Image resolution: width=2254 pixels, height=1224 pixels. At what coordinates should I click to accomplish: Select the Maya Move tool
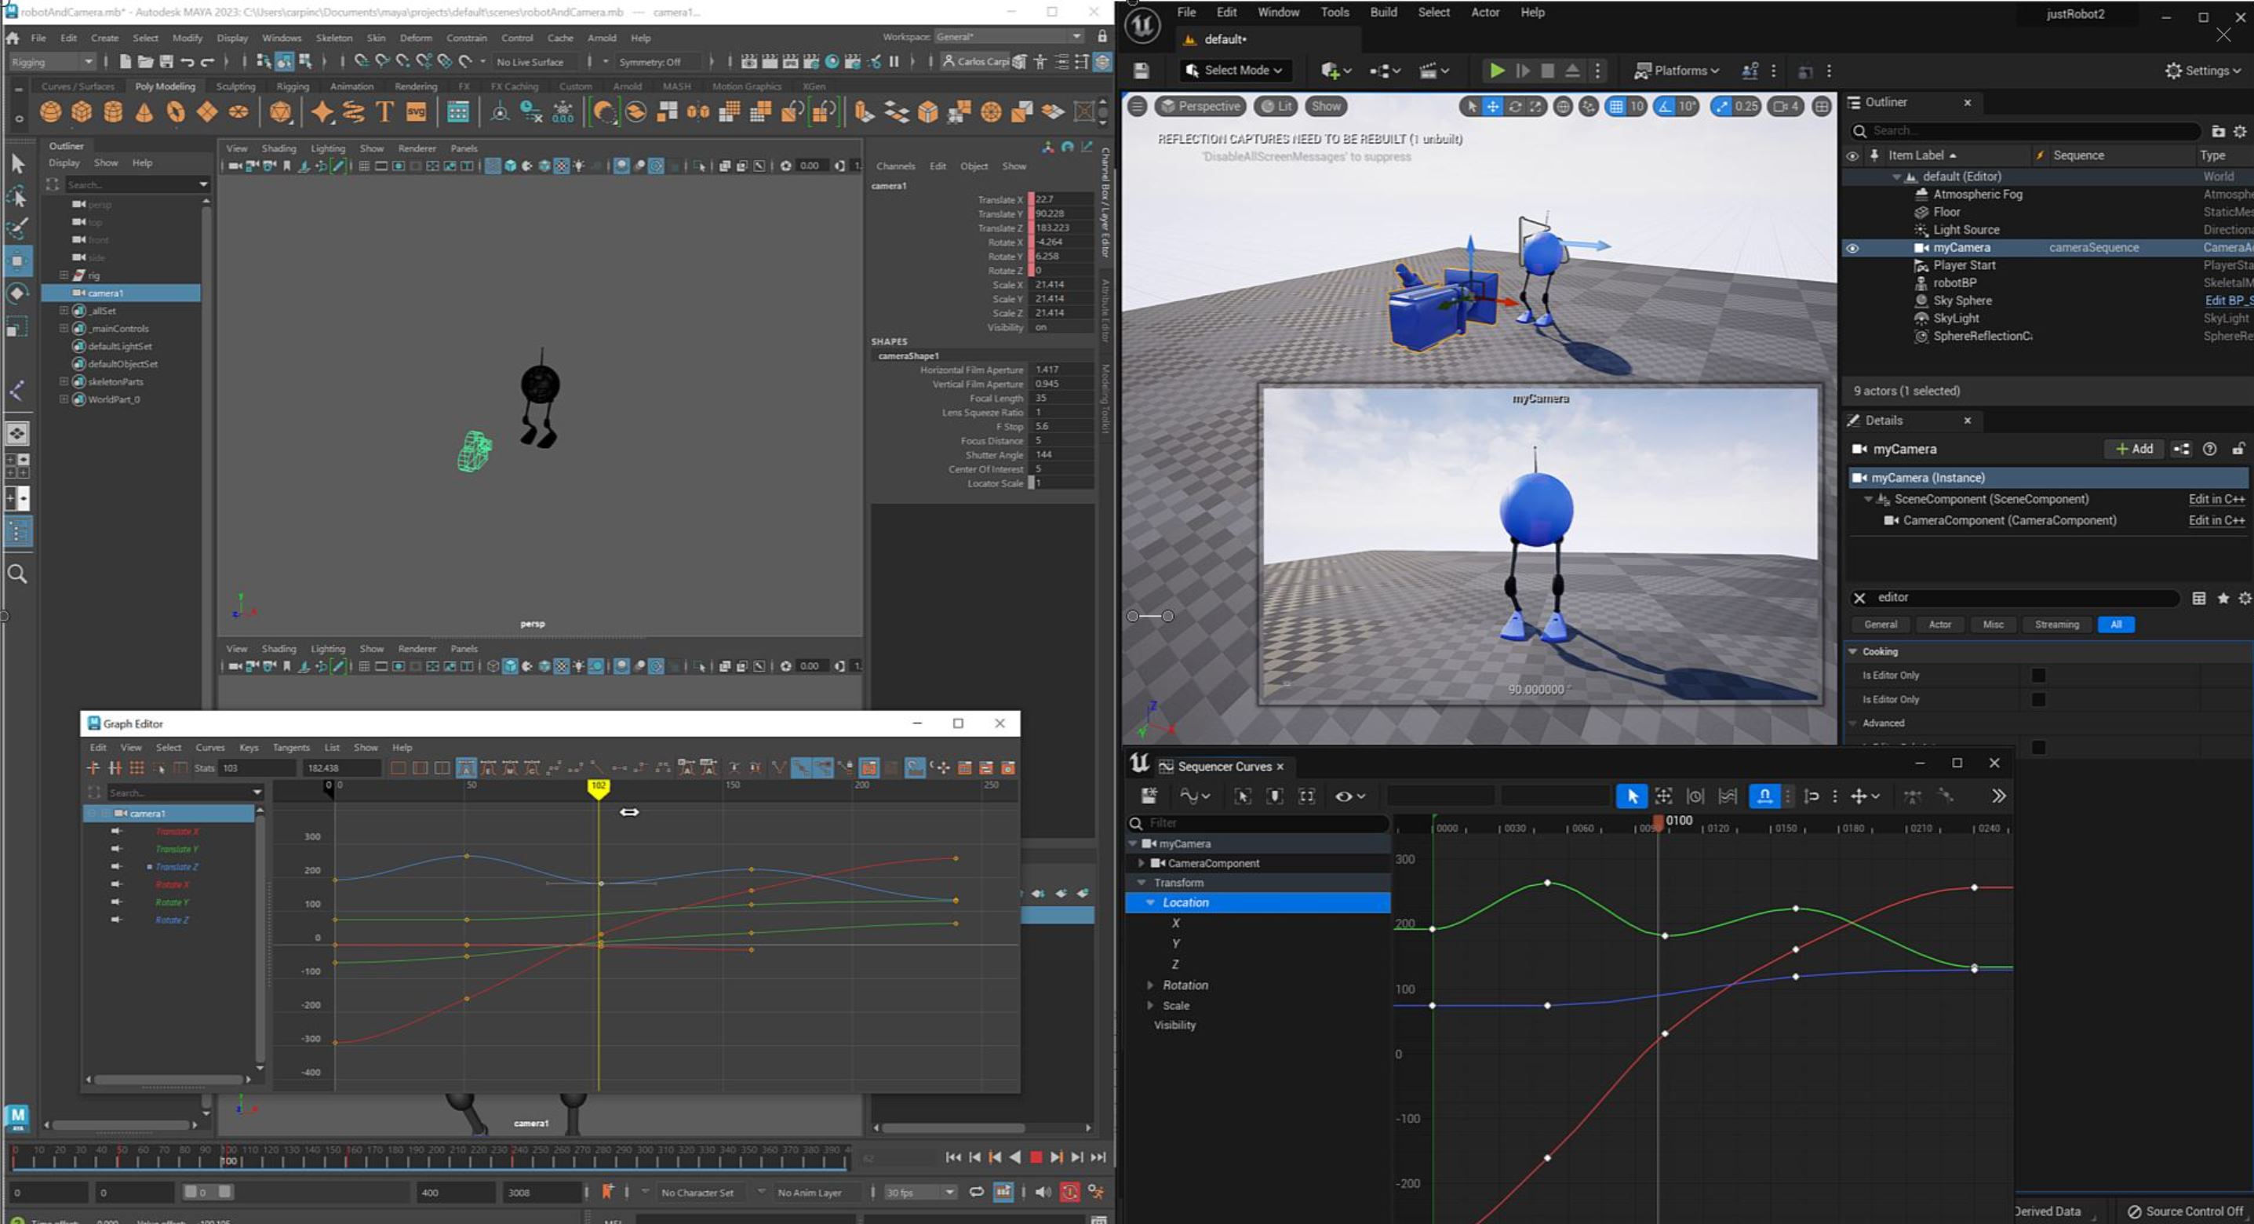17,260
